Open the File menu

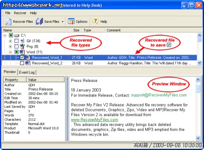point(8,13)
